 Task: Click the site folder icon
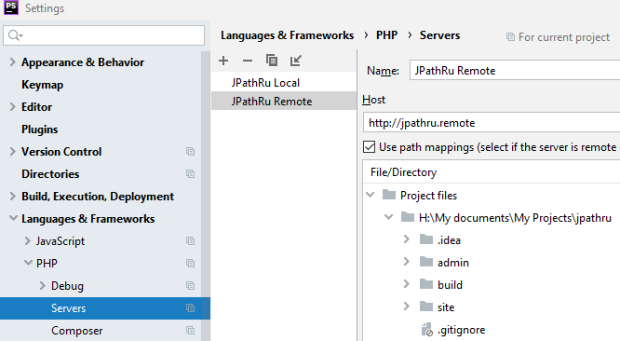pyautogui.click(x=426, y=307)
